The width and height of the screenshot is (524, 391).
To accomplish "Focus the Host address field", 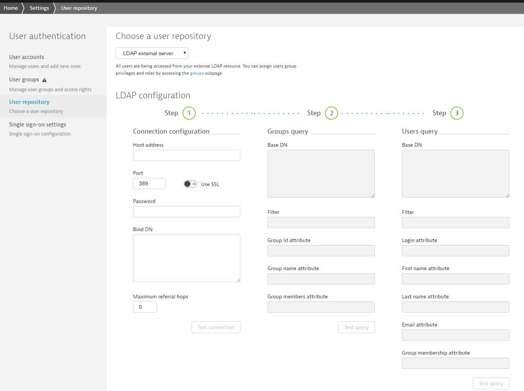I will pyautogui.click(x=187, y=155).
